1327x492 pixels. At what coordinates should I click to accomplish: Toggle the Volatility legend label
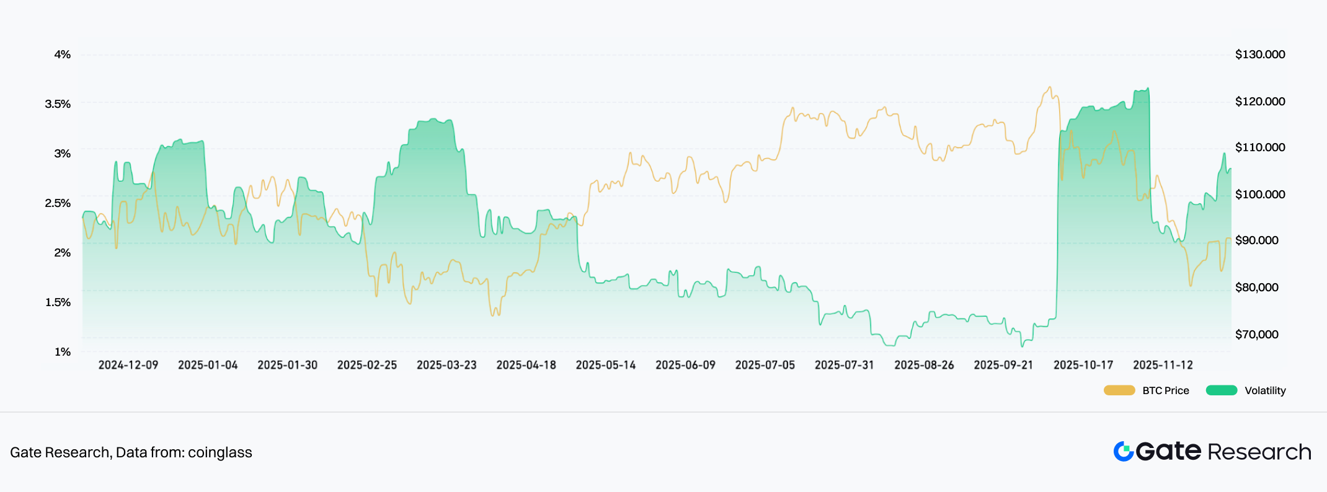coord(1265,390)
